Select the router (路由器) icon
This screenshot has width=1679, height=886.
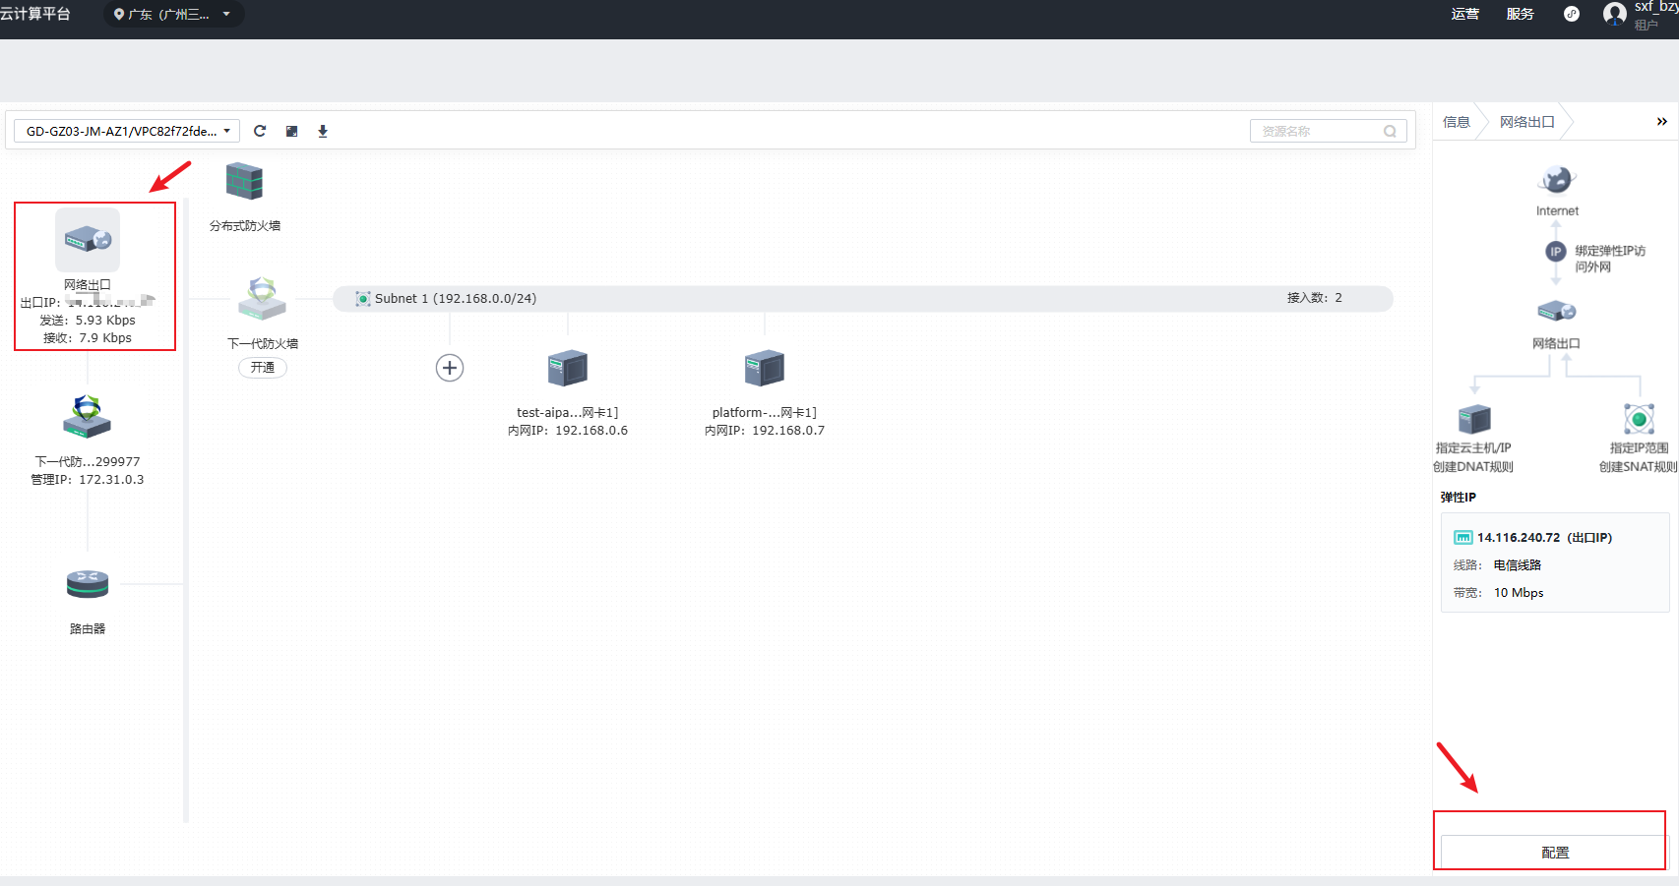tap(88, 584)
